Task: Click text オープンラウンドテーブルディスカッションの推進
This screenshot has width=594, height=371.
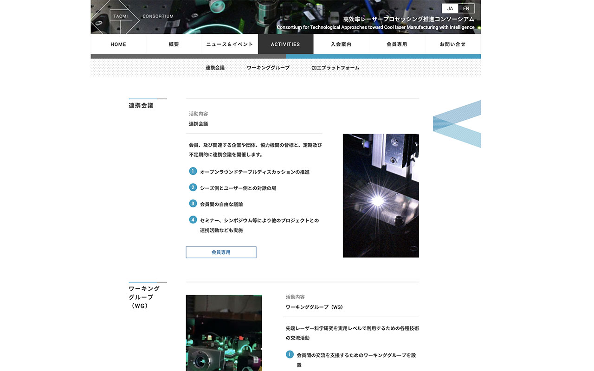Action: [255, 172]
